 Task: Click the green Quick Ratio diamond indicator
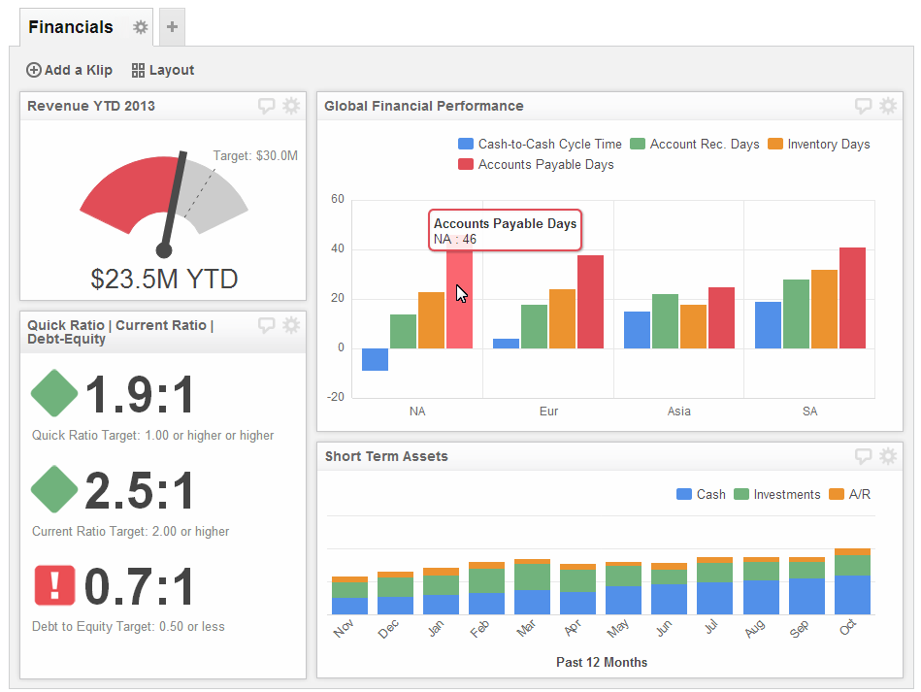point(54,394)
